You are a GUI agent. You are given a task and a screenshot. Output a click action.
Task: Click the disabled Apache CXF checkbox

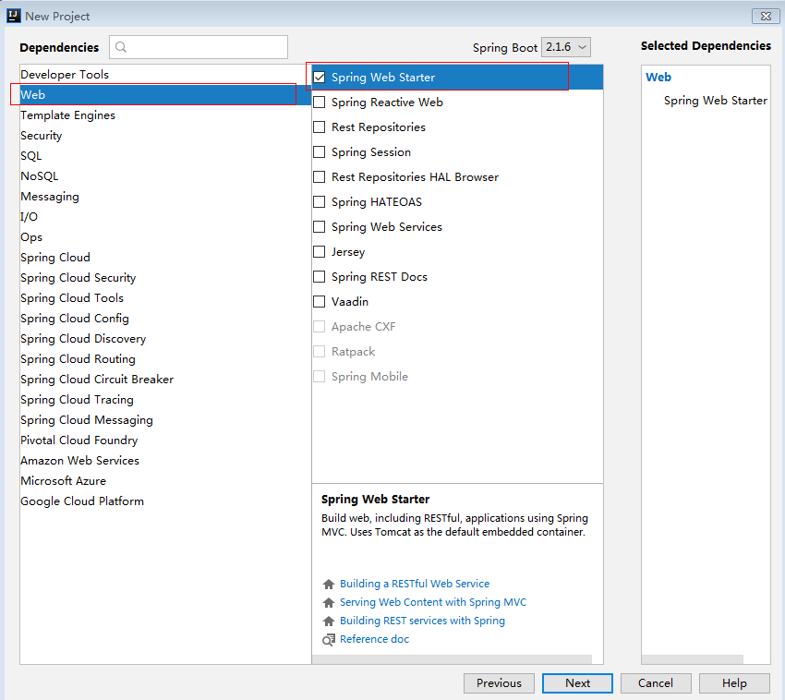pyautogui.click(x=319, y=327)
